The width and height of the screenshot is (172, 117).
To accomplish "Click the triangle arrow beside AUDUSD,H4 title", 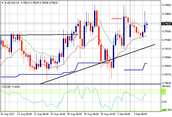I will click(3, 3).
